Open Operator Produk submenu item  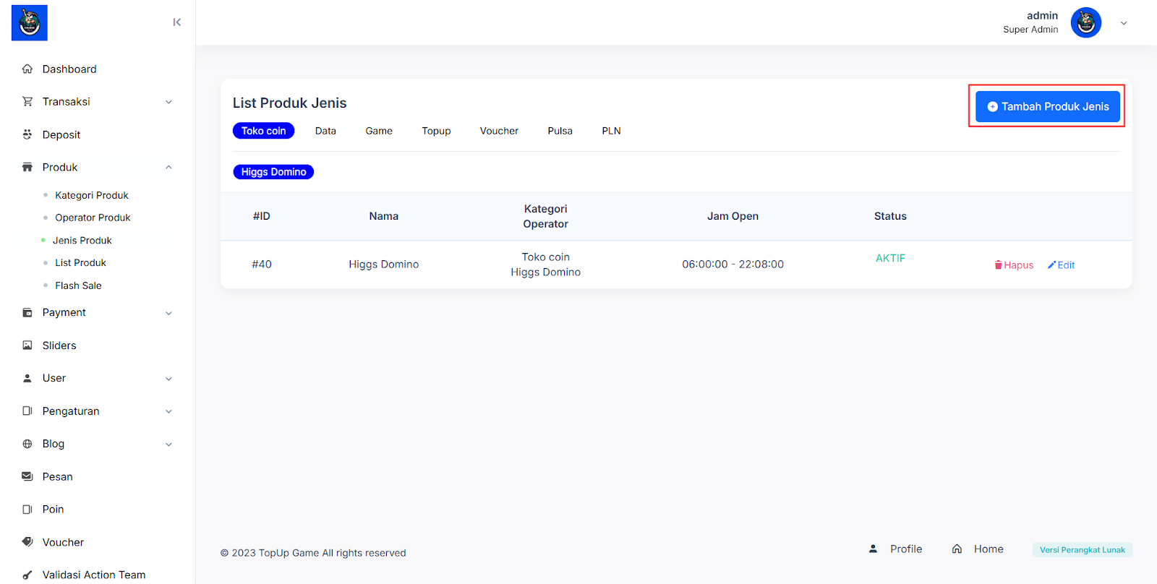coord(93,218)
